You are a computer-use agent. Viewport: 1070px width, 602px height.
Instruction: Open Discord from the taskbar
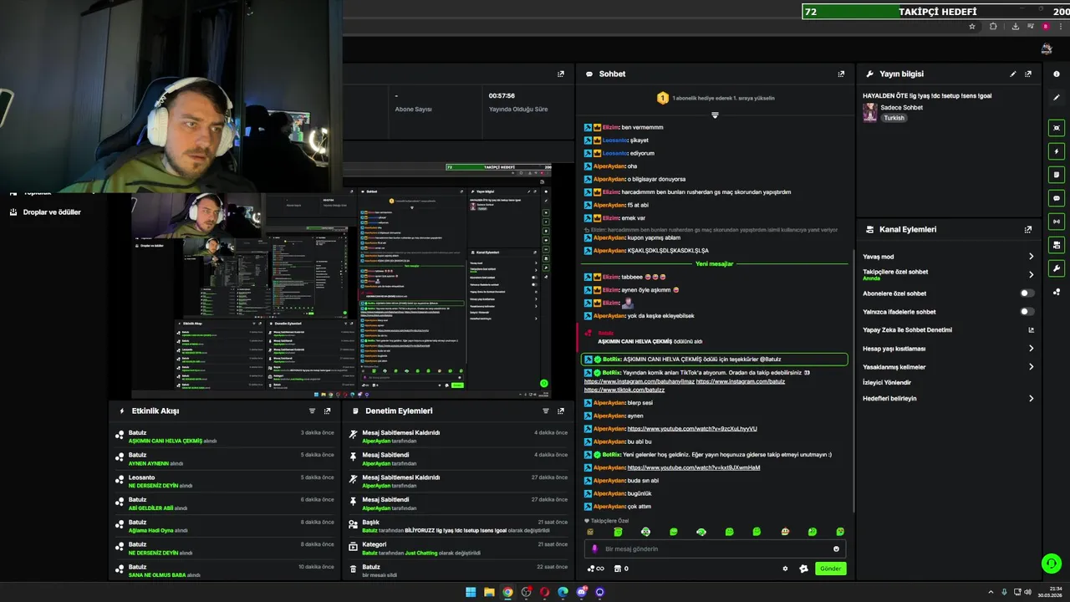(581, 592)
